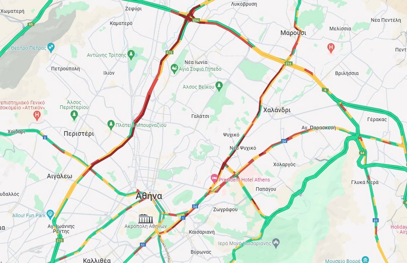Open the Πλατεία Μπουρναζίου tree icon
407x263 pixels.
tap(111, 125)
